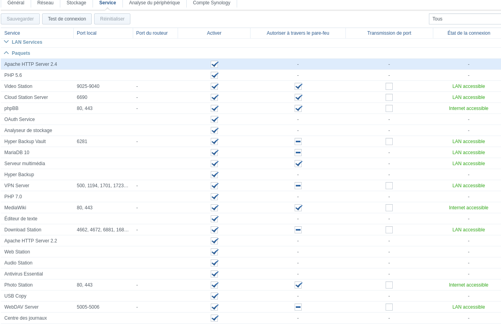Uncheck Activer for OAuth Service
Image resolution: width=501 pixels, height=324 pixels.
tap(214, 119)
